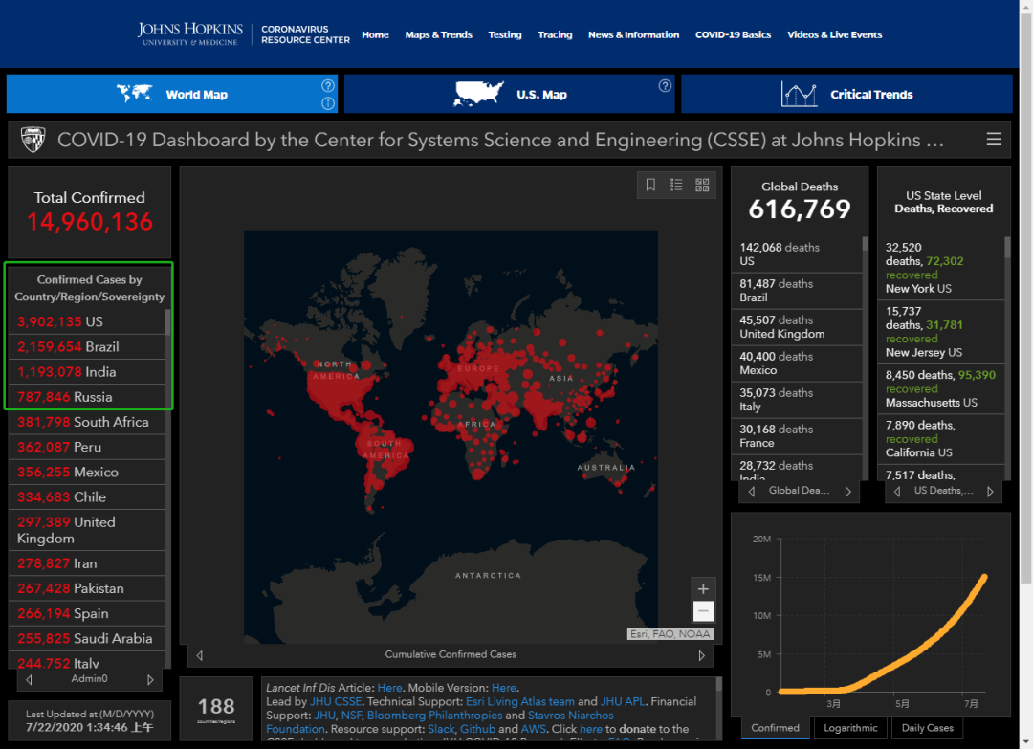
Task: Open the U.S. Map help question icon
Action: click(666, 86)
